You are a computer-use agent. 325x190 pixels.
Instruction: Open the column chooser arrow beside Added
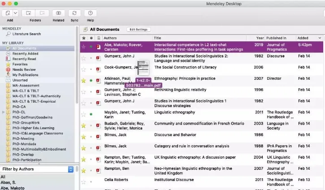pyautogui.click(x=320, y=38)
